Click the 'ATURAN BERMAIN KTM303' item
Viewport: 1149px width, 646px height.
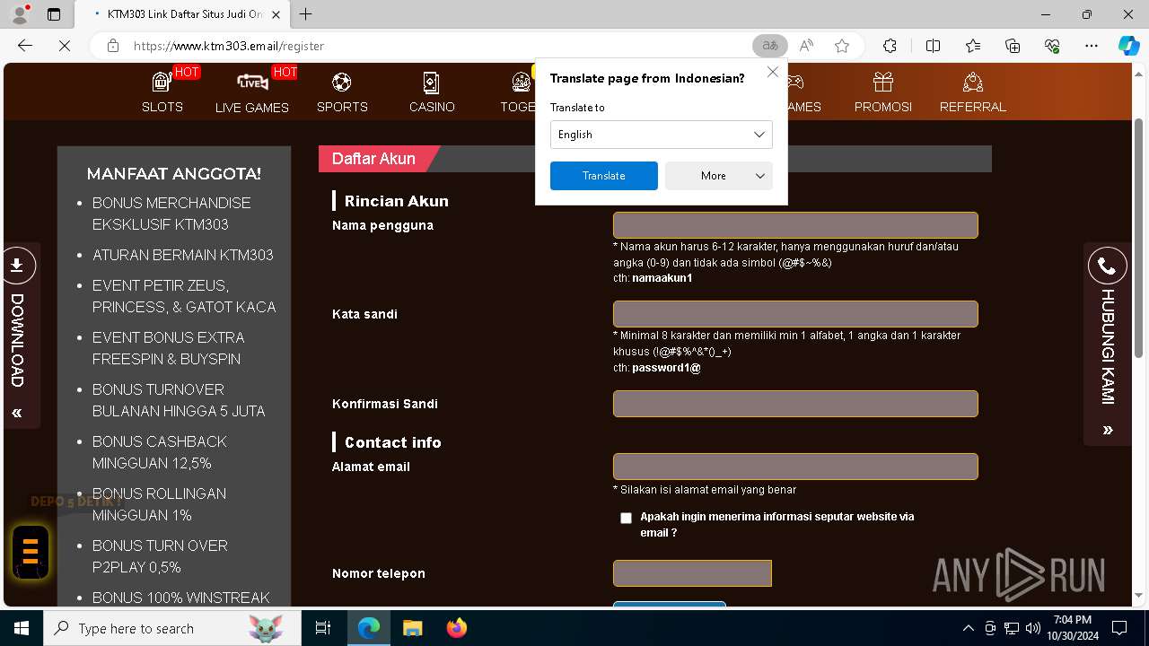pos(183,255)
